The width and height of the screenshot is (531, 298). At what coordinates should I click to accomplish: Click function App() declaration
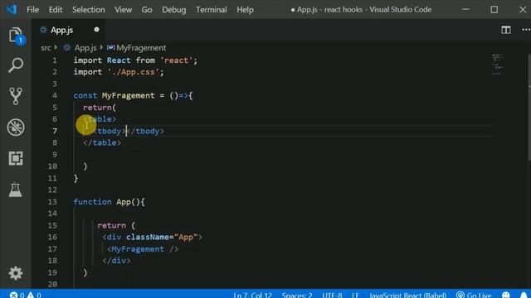(x=109, y=202)
